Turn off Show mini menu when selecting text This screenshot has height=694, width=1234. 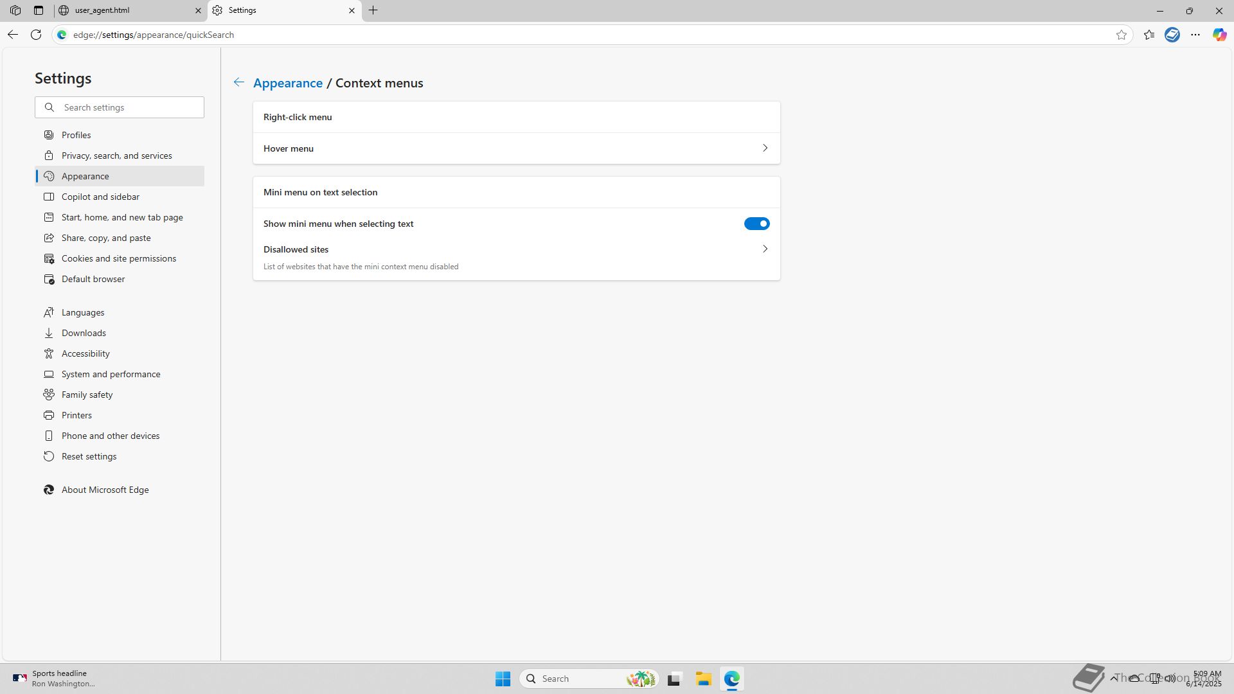[756, 224]
